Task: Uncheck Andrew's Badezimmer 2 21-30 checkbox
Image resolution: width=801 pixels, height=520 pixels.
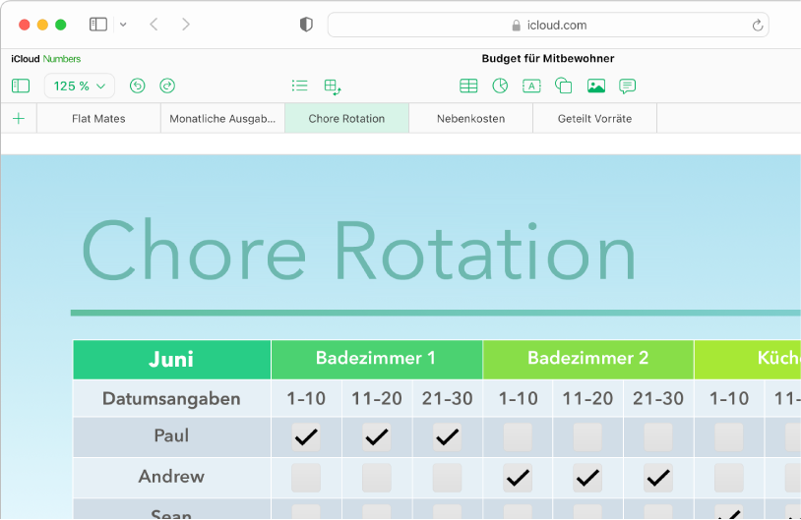Action: tap(658, 478)
